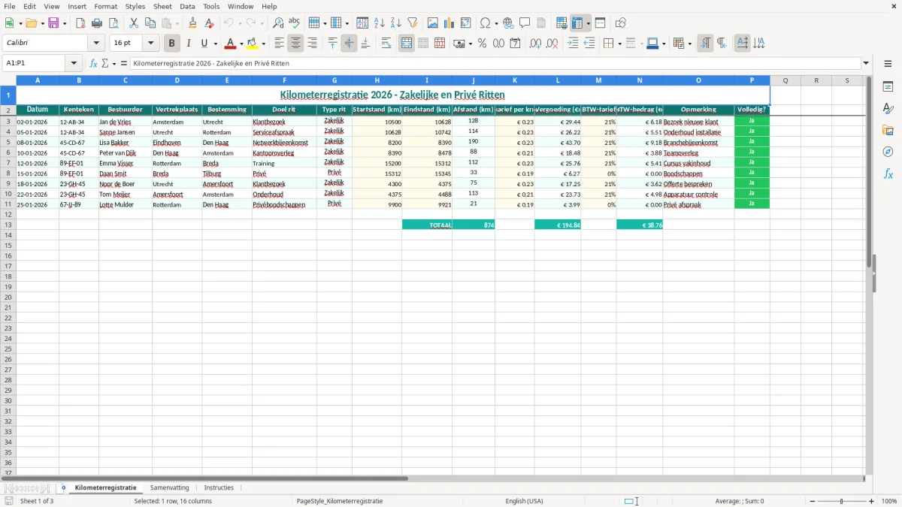Click Background Color yellow highlight swatch
Screen dimensions: 902x507
(x=253, y=44)
